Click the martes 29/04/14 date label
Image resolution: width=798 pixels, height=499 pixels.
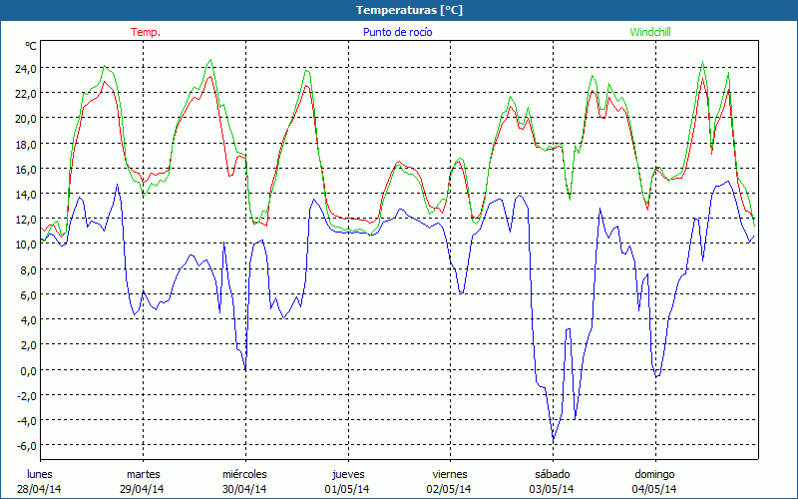point(143,481)
